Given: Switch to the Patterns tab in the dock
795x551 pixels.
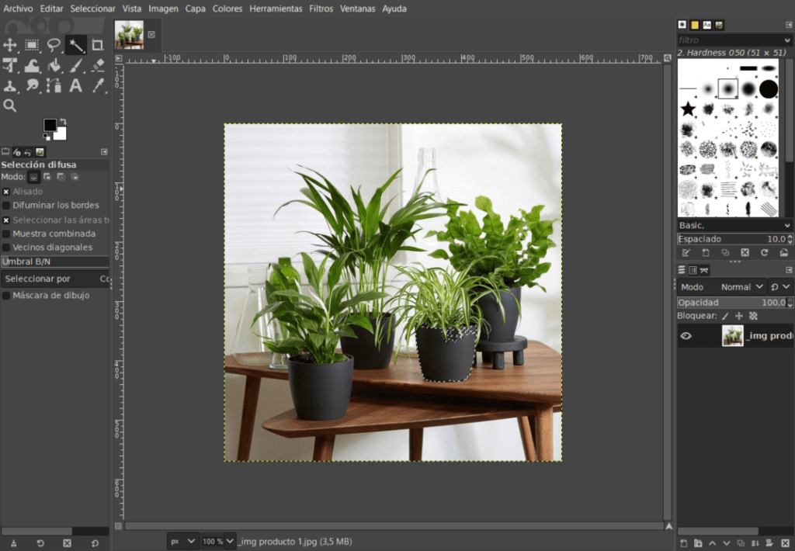Looking at the screenshot, I should 695,25.
